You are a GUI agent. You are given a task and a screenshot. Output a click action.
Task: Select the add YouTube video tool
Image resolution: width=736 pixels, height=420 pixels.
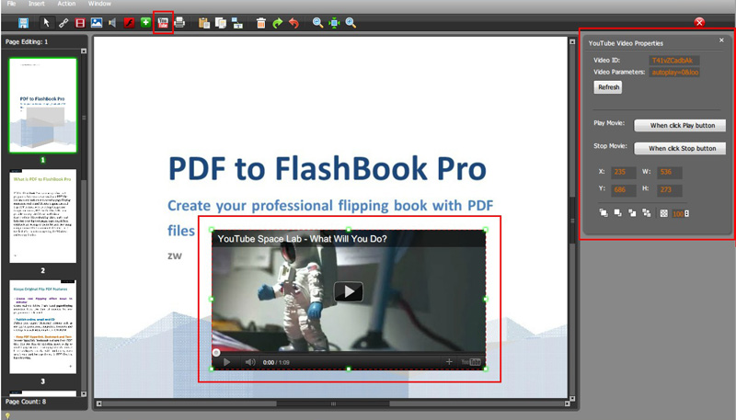pos(163,22)
